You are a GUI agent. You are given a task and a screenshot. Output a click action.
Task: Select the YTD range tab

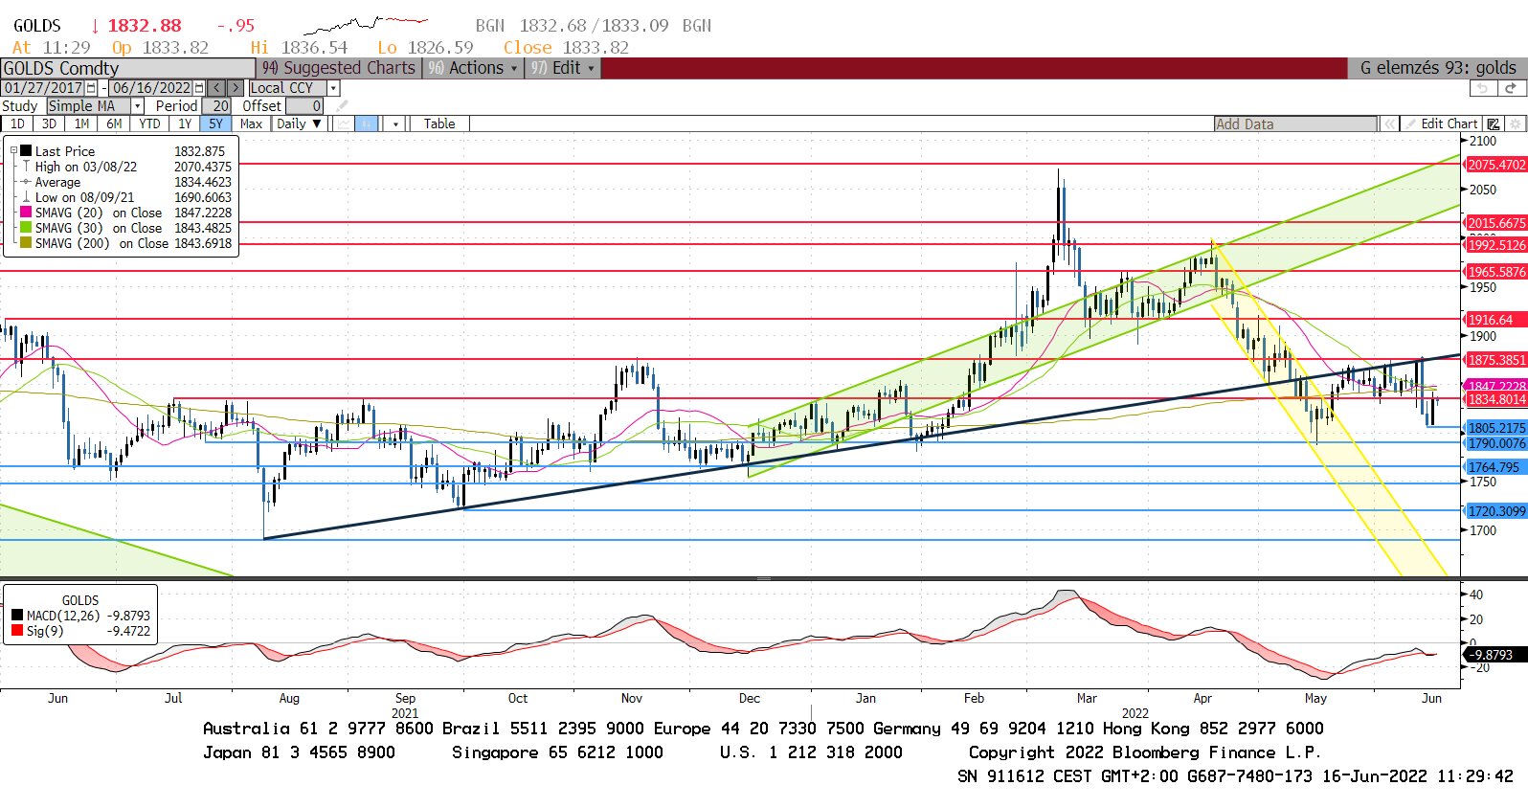tap(149, 123)
